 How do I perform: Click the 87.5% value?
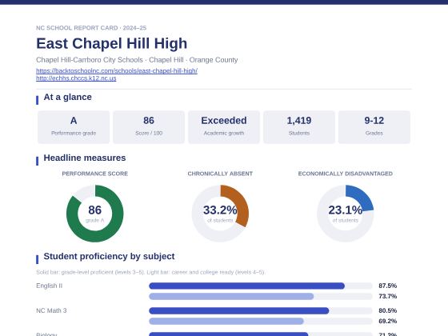pos(388,286)
